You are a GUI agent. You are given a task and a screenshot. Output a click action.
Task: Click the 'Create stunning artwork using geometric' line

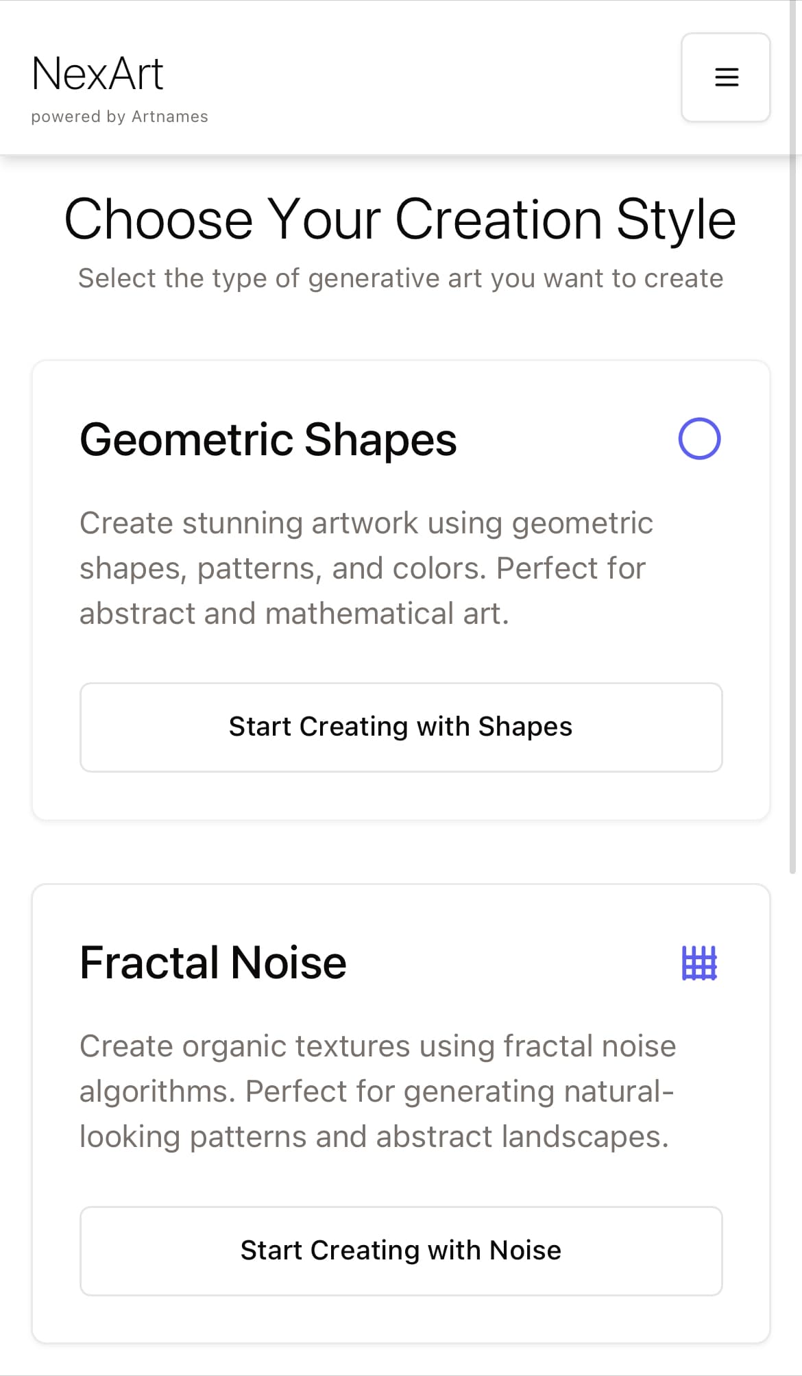coord(366,523)
